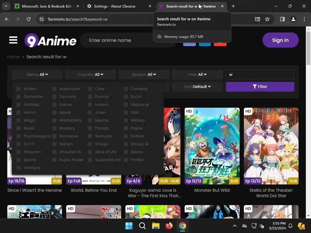
Task: Open Monster But Wild poster thumbnail
Action: tap(212, 146)
